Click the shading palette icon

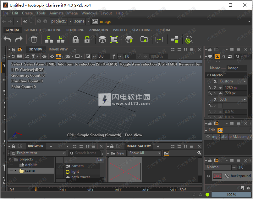point(68,56)
